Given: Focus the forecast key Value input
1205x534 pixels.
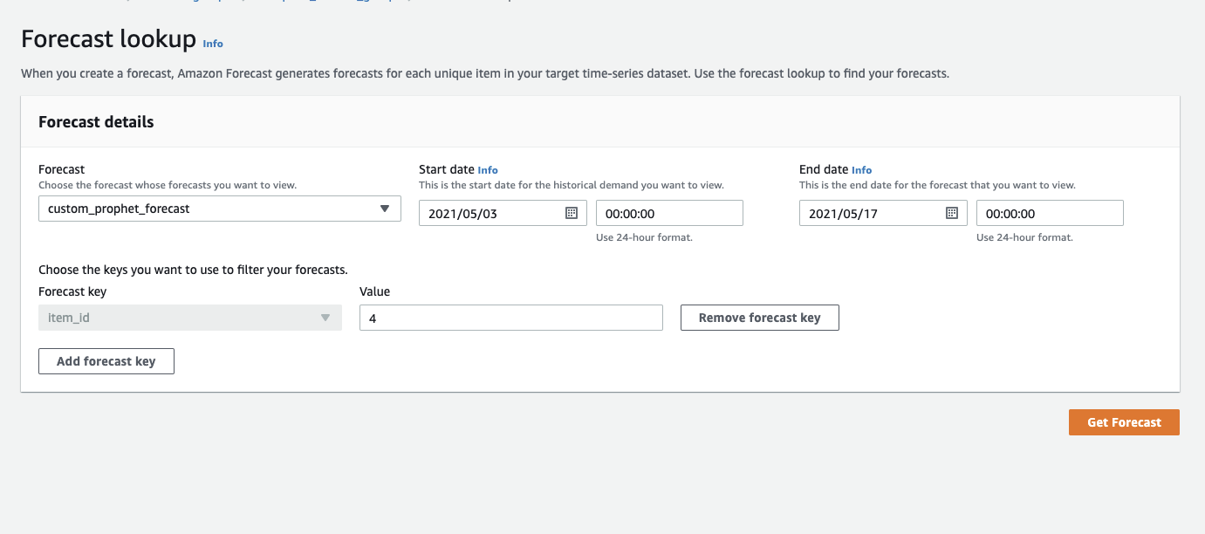Looking at the screenshot, I should point(510,318).
